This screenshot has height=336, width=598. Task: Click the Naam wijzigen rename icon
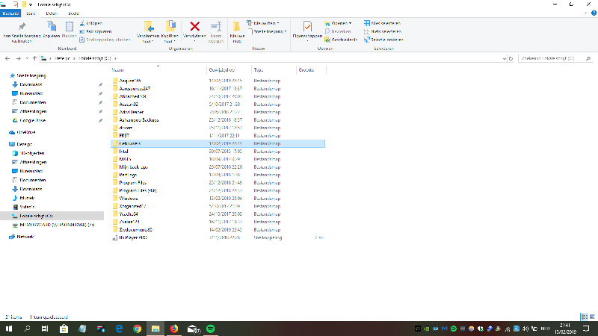[216, 30]
